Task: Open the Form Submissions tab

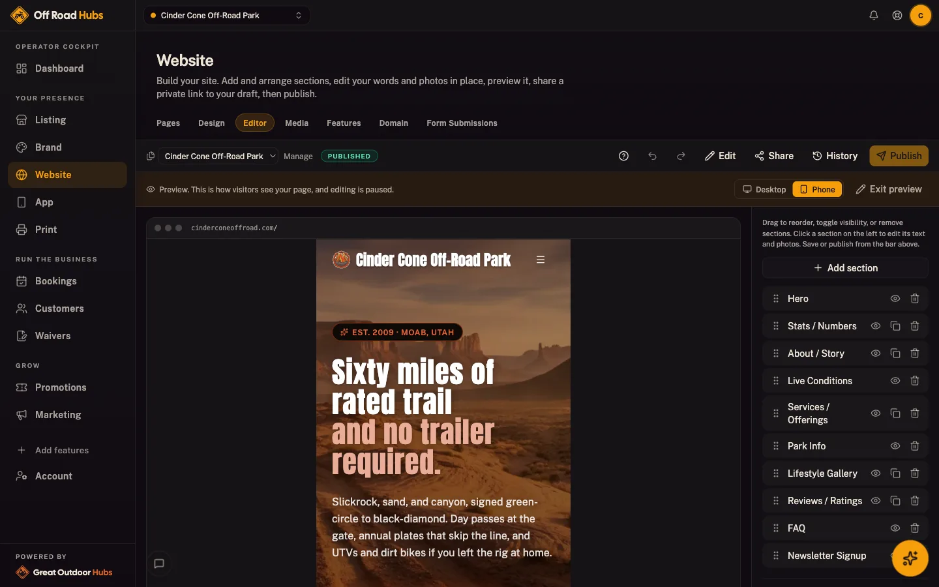Action: pyautogui.click(x=462, y=123)
